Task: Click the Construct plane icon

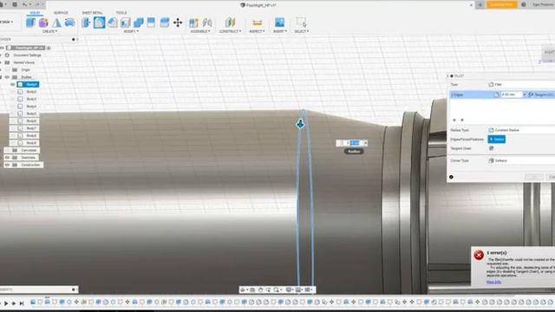Action: pyautogui.click(x=230, y=23)
